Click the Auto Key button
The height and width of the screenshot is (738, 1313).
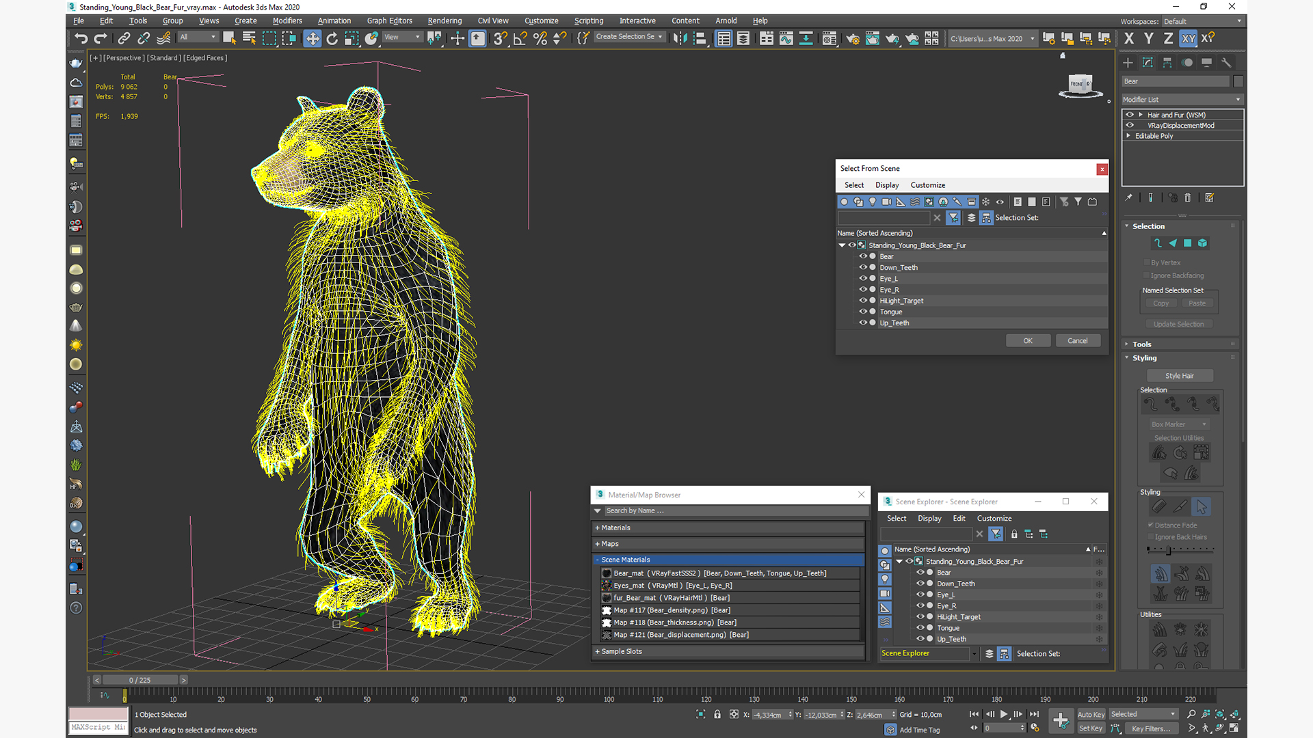1091,715
